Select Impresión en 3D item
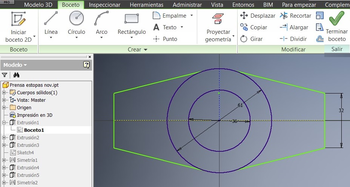The width and height of the screenshot is (350, 187). point(34,115)
